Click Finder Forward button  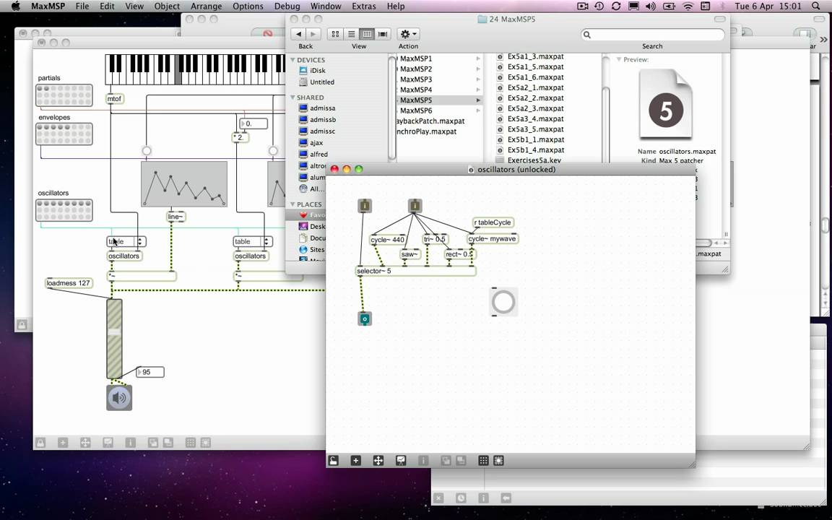313,34
